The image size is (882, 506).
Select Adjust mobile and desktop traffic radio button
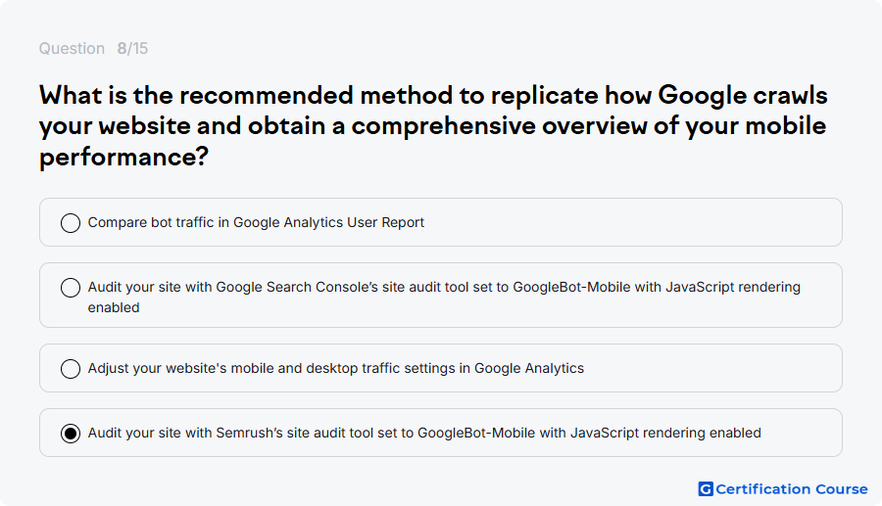[x=71, y=369]
